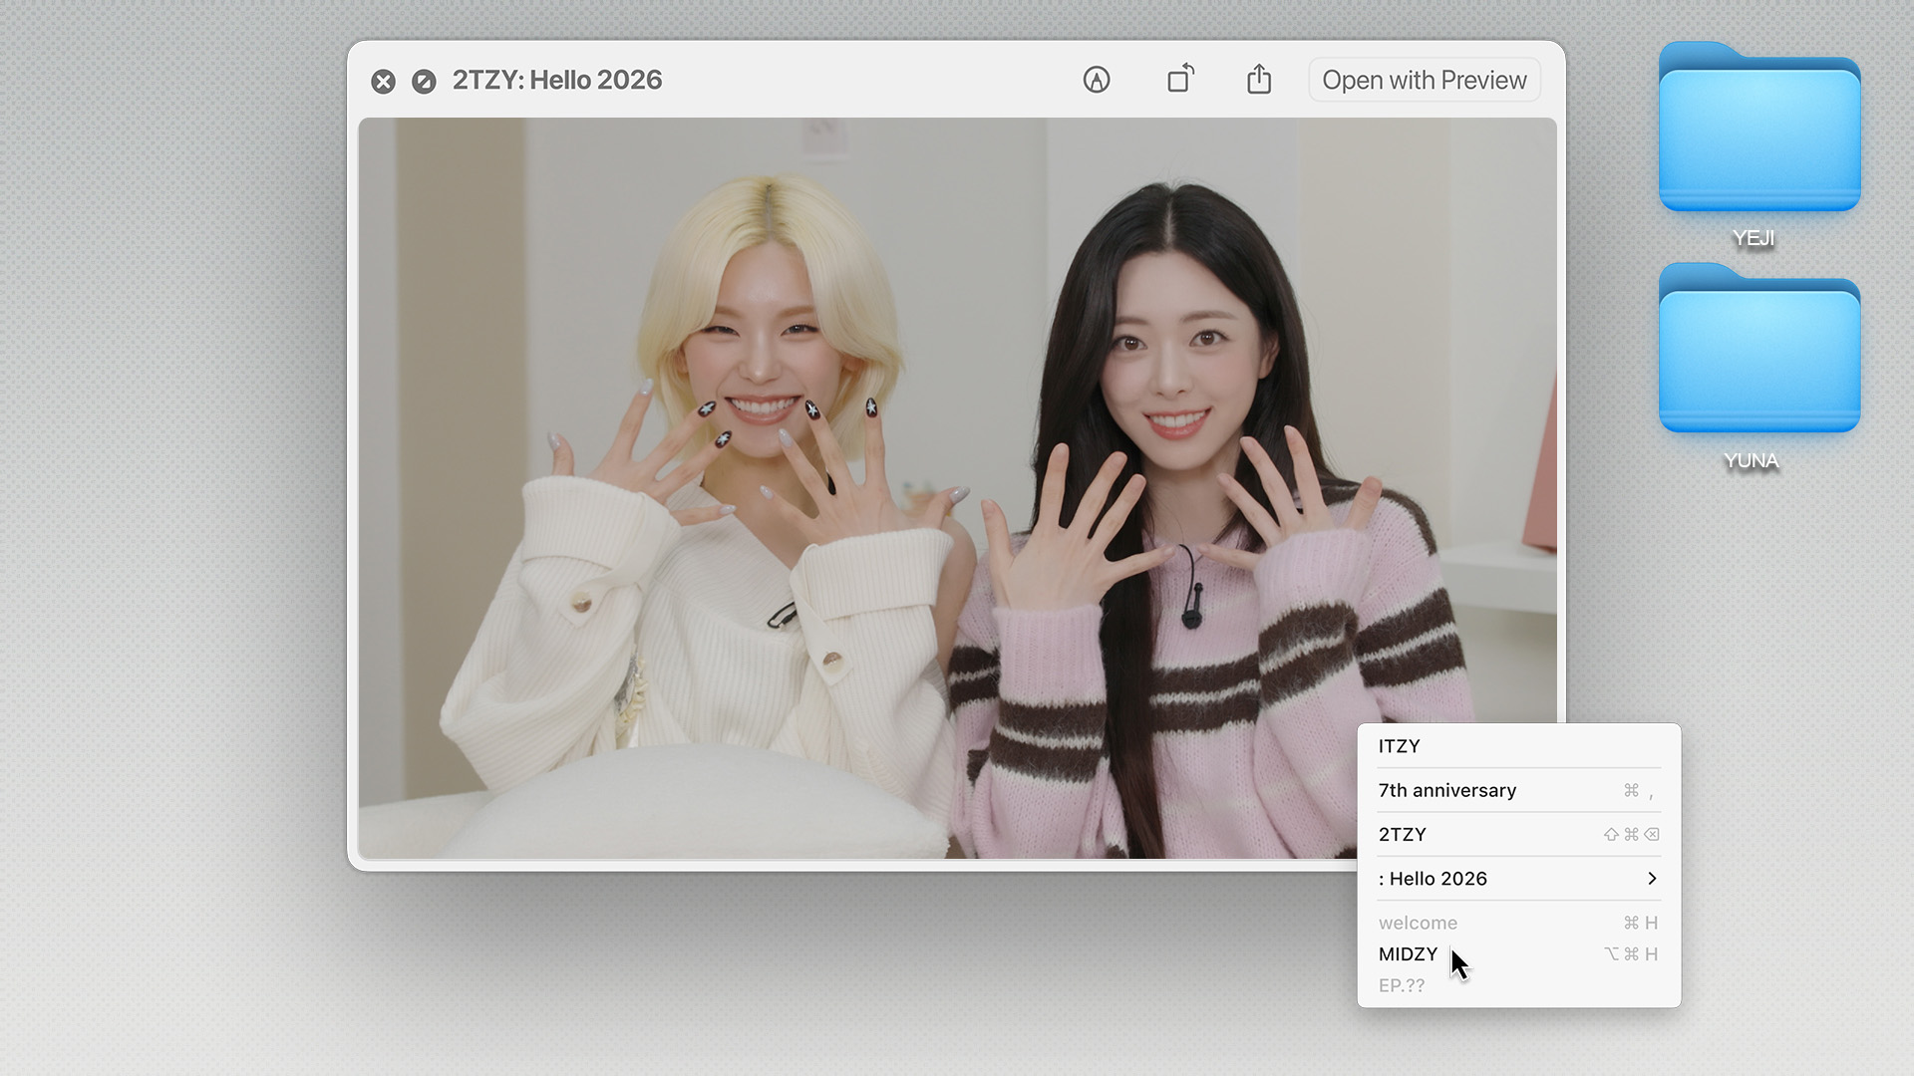
Task: Close the Quick Look preview window
Action: (x=383, y=82)
